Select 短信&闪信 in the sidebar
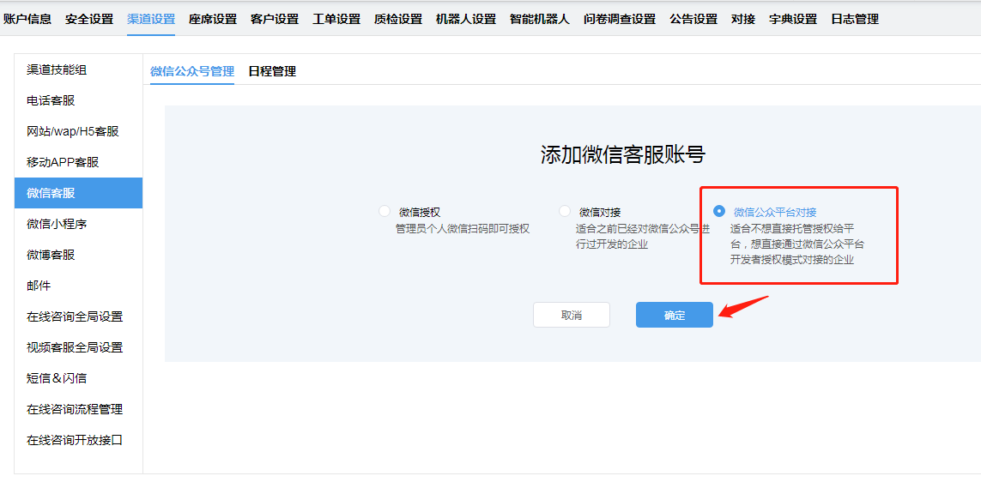The height and width of the screenshot is (482, 981). coord(79,378)
